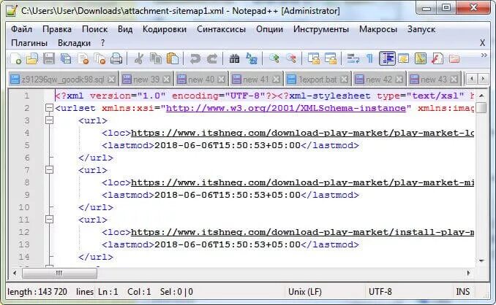Print the document with the printer icon
Screen dimensions: 496x305
116,58
